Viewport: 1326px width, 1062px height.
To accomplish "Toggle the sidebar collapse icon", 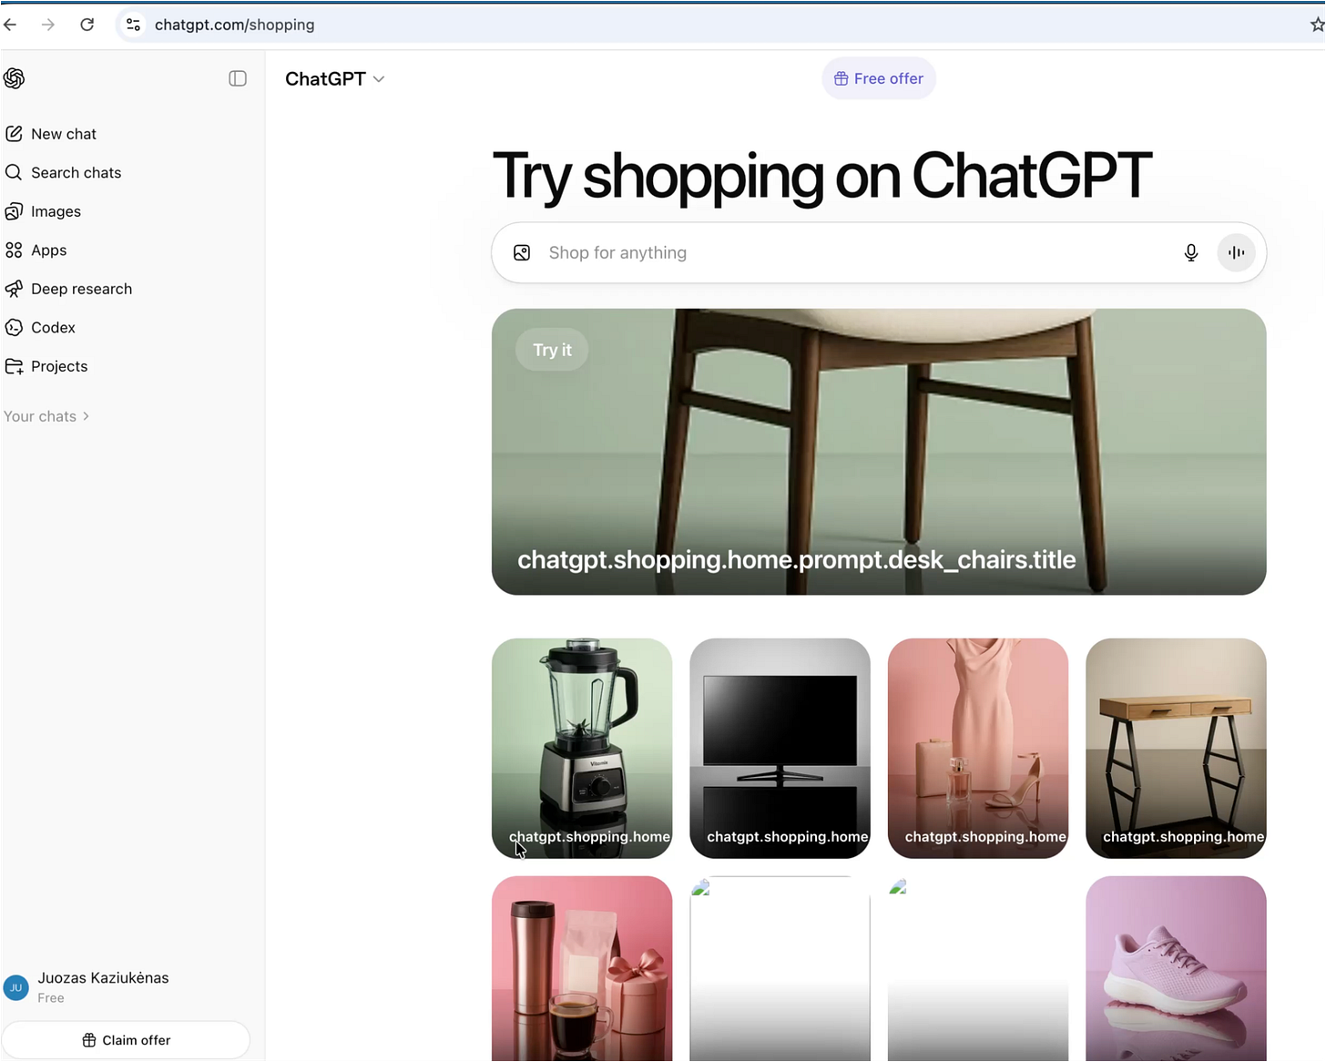I will tap(238, 78).
